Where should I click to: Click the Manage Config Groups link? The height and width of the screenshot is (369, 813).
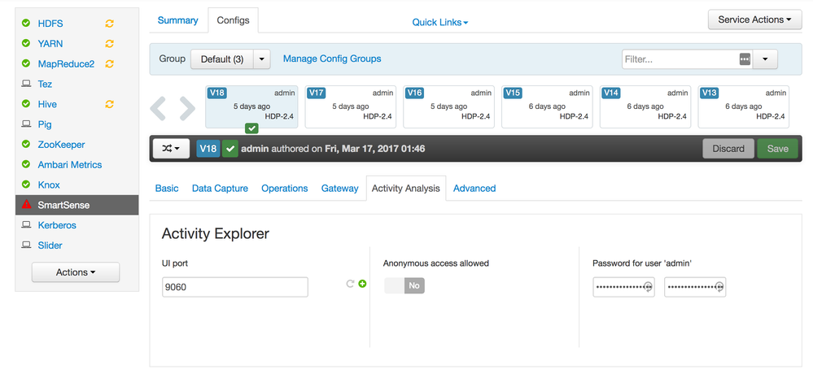[332, 59]
